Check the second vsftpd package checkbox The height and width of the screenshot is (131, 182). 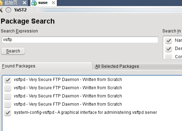(8, 88)
